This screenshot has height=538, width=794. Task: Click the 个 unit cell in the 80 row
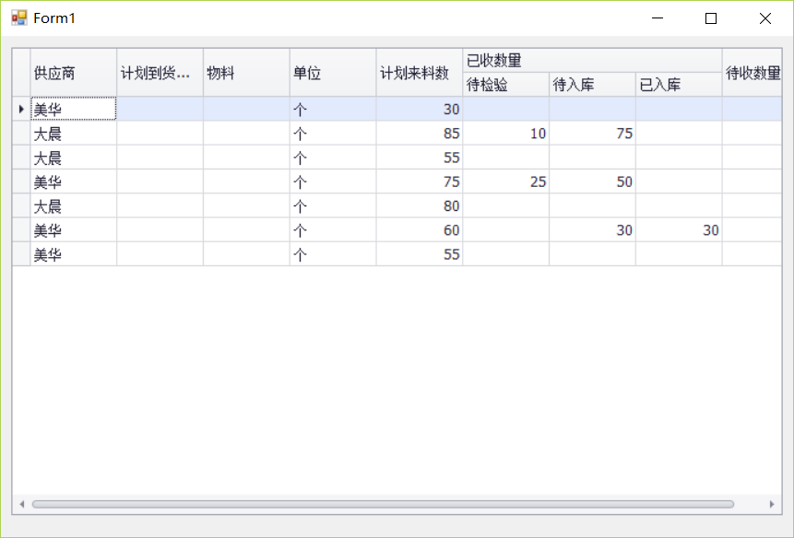(333, 205)
